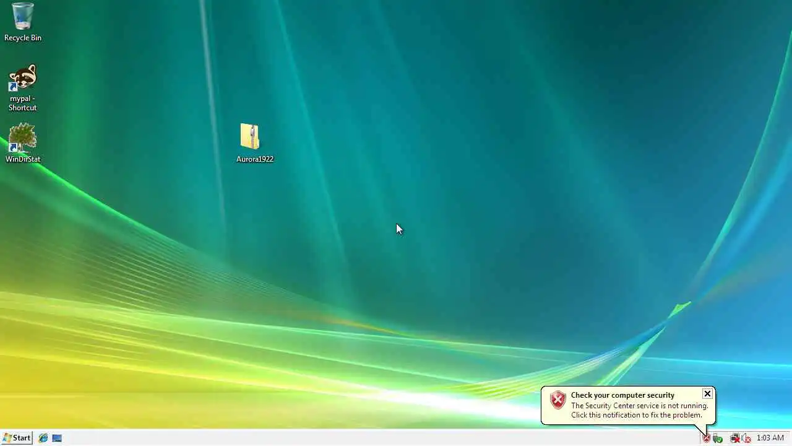Click the 'mypal - Shortcut' label text
792x446 pixels.
(x=23, y=103)
